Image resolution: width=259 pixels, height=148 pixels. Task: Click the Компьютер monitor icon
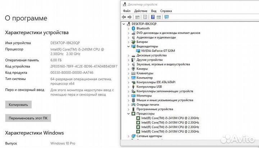133,78
